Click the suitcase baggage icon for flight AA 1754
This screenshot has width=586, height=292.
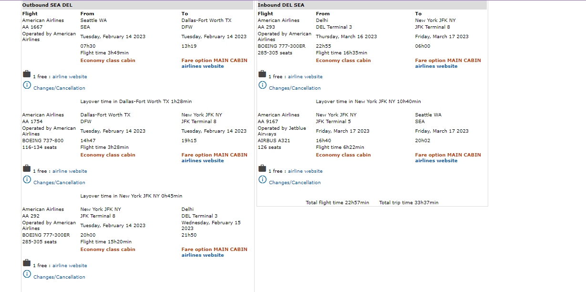(27, 168)
